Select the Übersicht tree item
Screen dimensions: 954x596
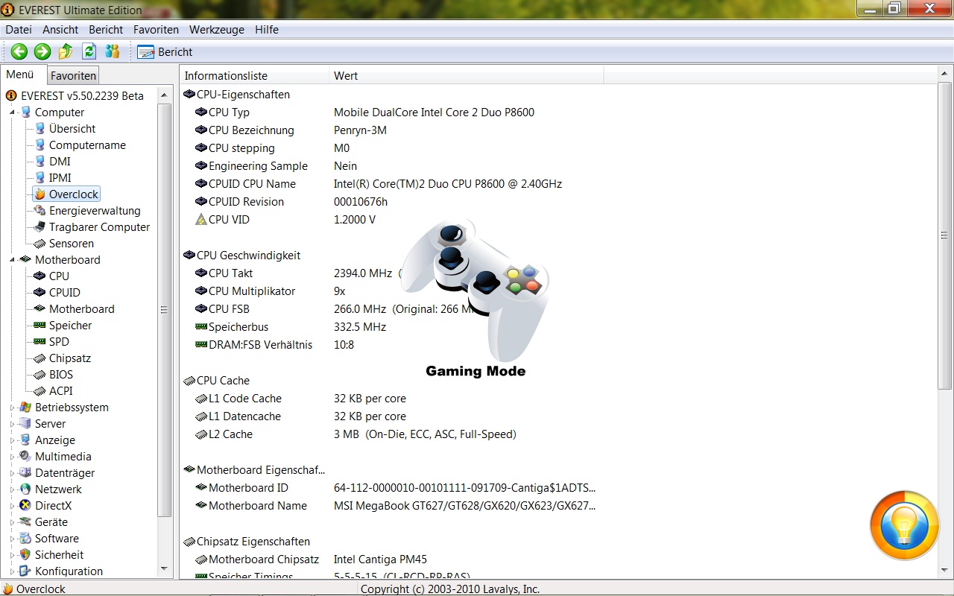coord(72,129)
